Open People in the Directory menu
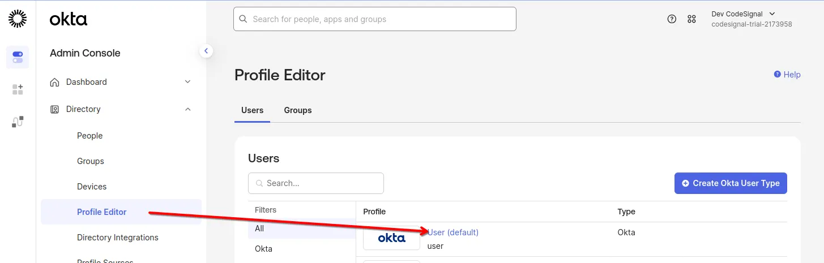Screen dimensions: 824x263 coord(90,136)
